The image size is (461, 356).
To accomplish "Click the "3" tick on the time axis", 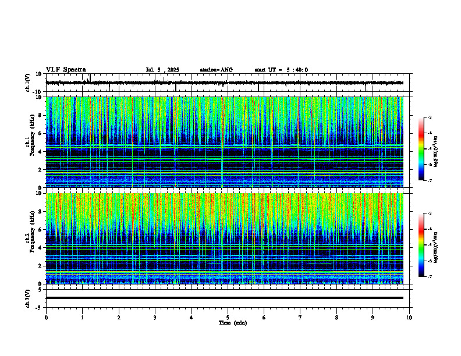I will (155, 318).
